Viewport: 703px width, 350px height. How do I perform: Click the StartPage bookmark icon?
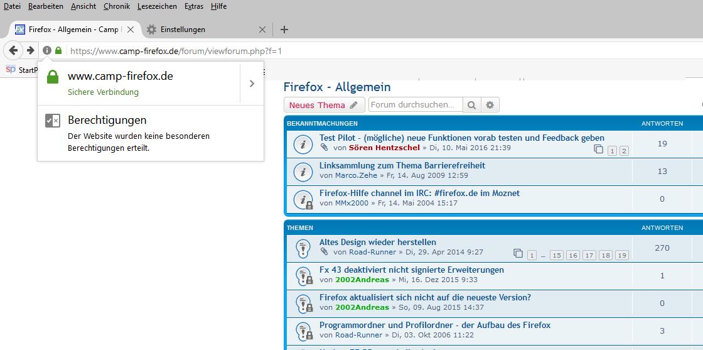click(x=11, y=70)
